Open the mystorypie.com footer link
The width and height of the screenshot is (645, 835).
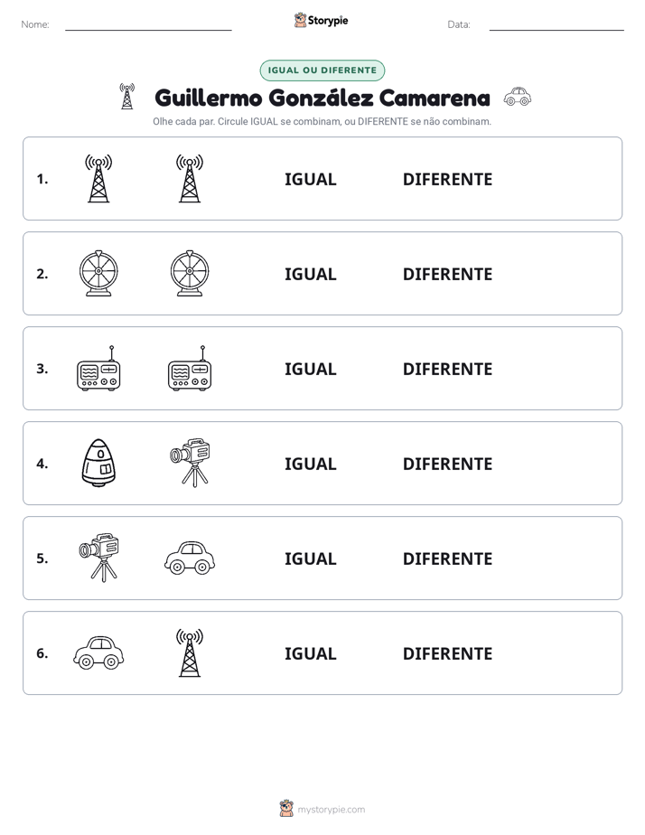point(331,810)
